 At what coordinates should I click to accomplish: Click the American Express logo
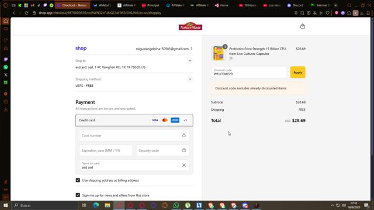175,120
